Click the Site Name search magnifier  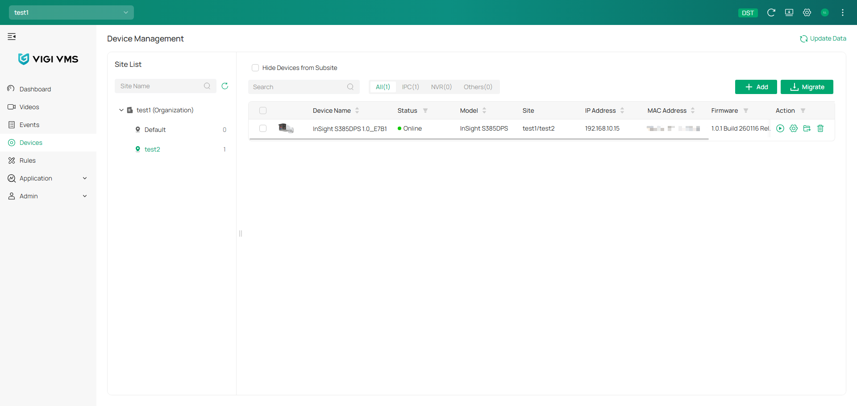[207, 86]
